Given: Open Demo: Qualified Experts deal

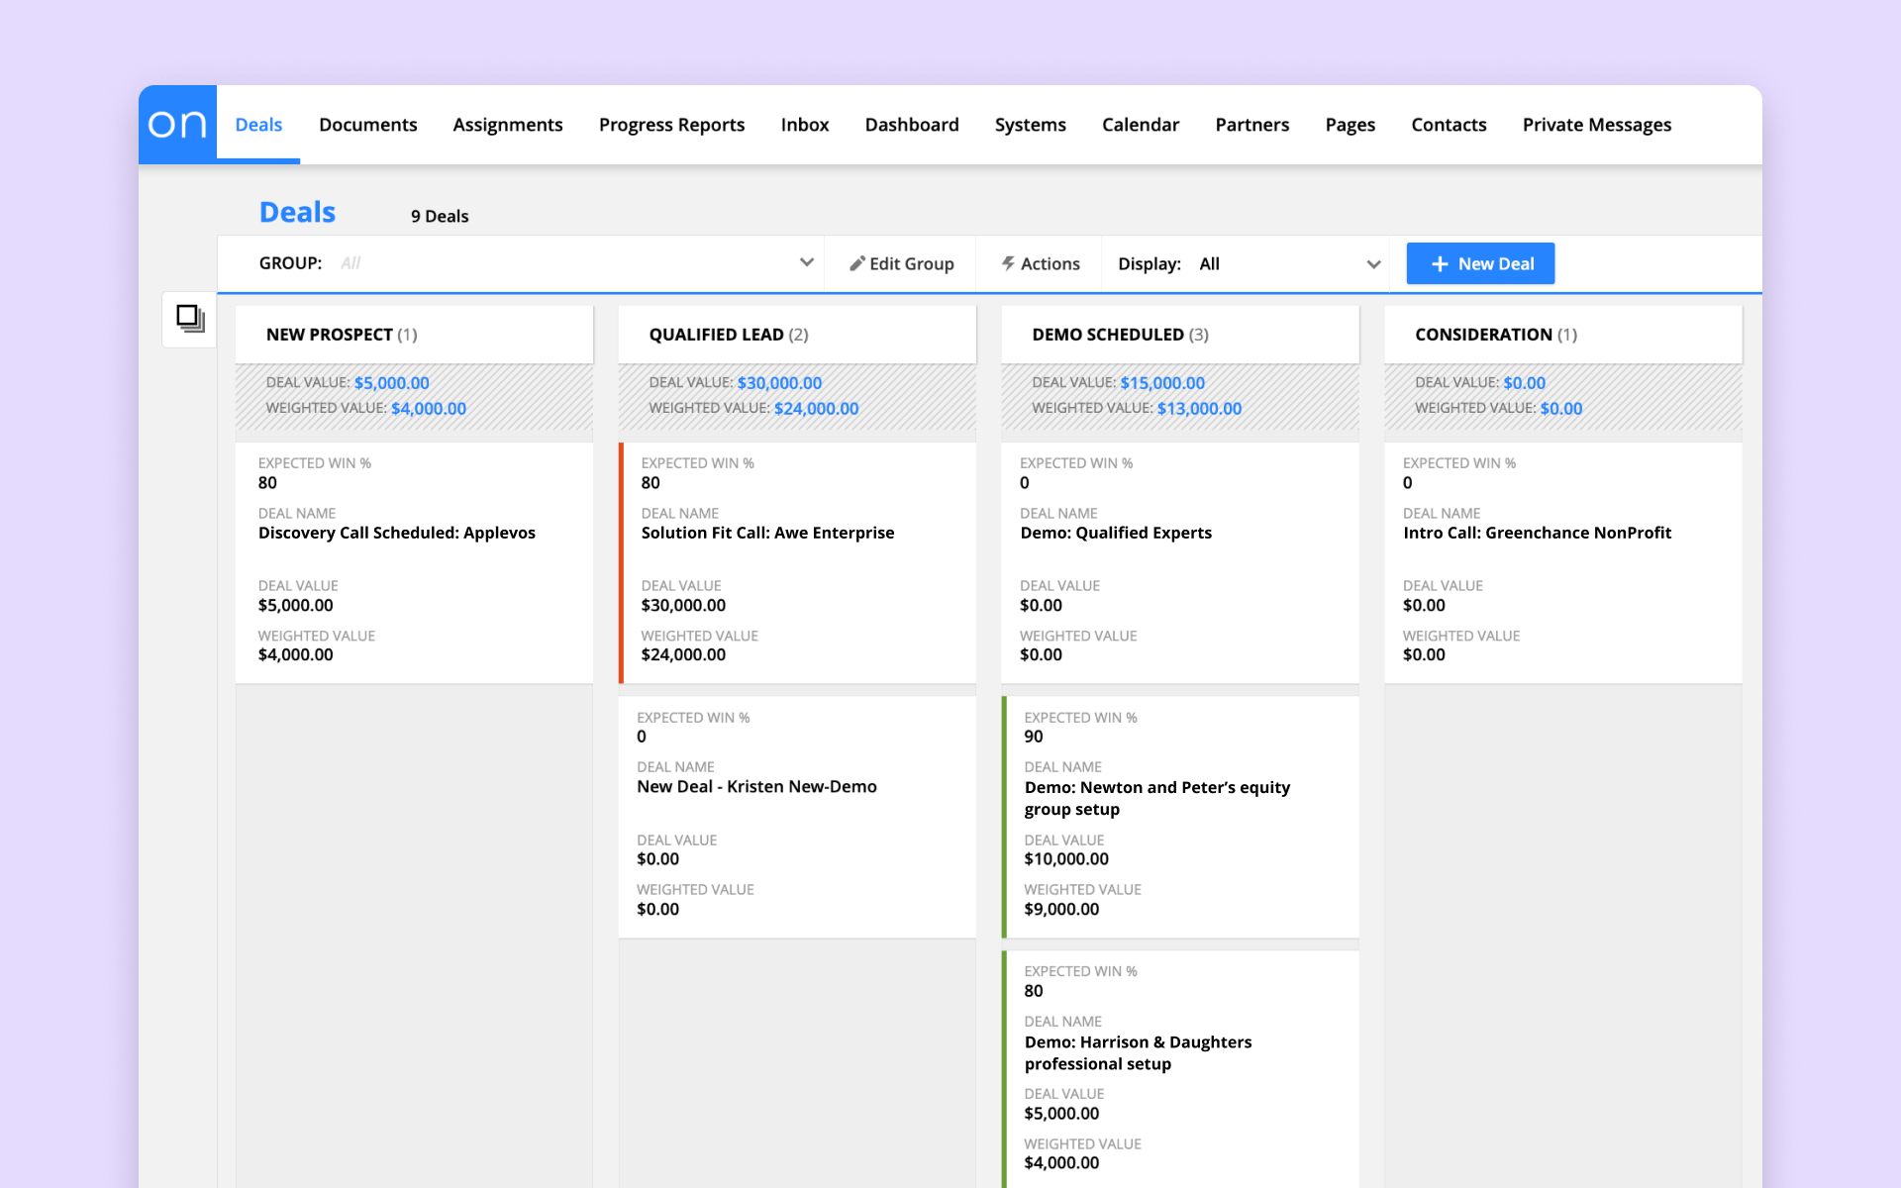Looking at the screenshot, I should coord(1115,533).
